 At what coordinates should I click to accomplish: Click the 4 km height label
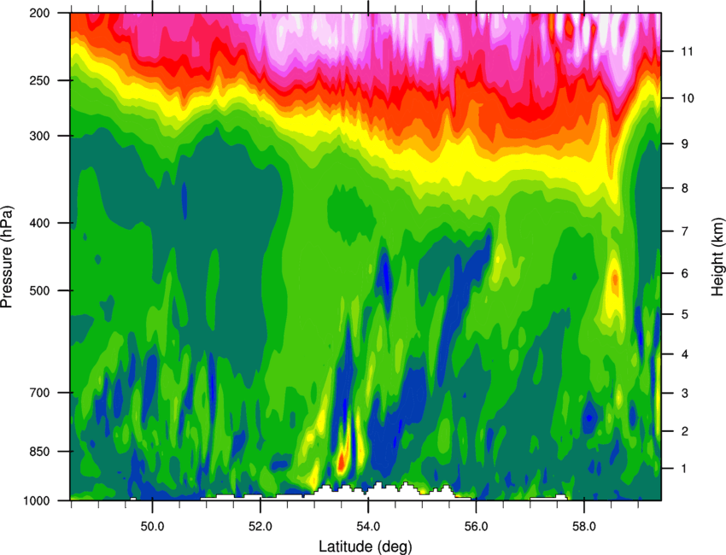coord(684,354)
